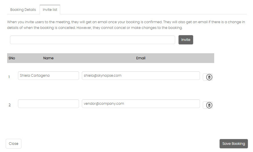Select the Invite list tab

point(50,10)
